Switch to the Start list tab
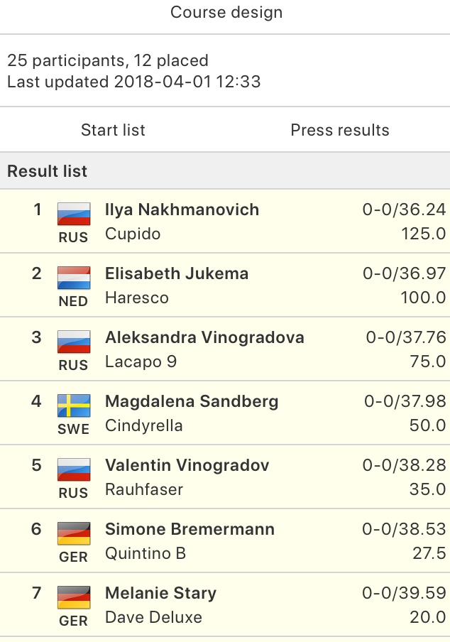Image resolution: width=450 pixels, height=642 pixels. coord(113,130)
